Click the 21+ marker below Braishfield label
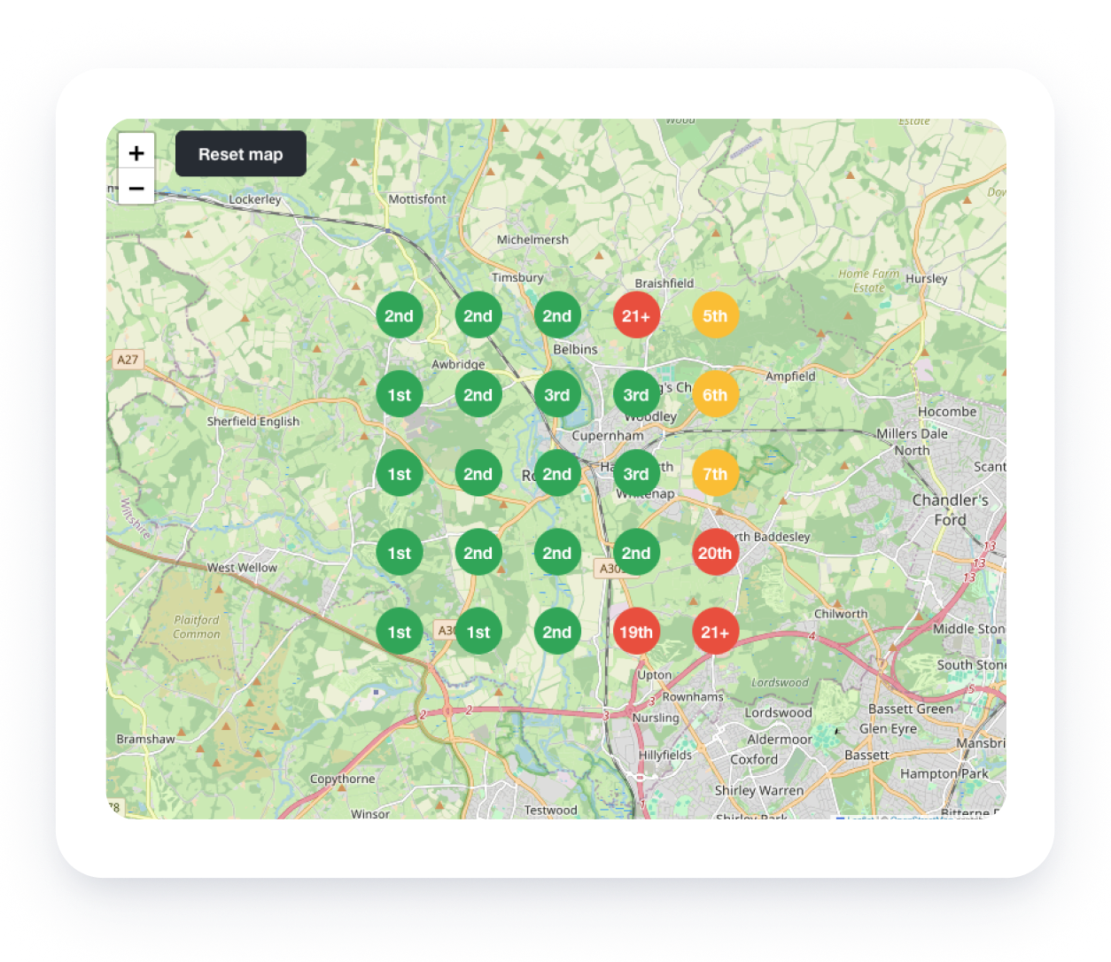Image resolution: width=1111 pixels, height=962 pixels. click(x=636, y=315)
